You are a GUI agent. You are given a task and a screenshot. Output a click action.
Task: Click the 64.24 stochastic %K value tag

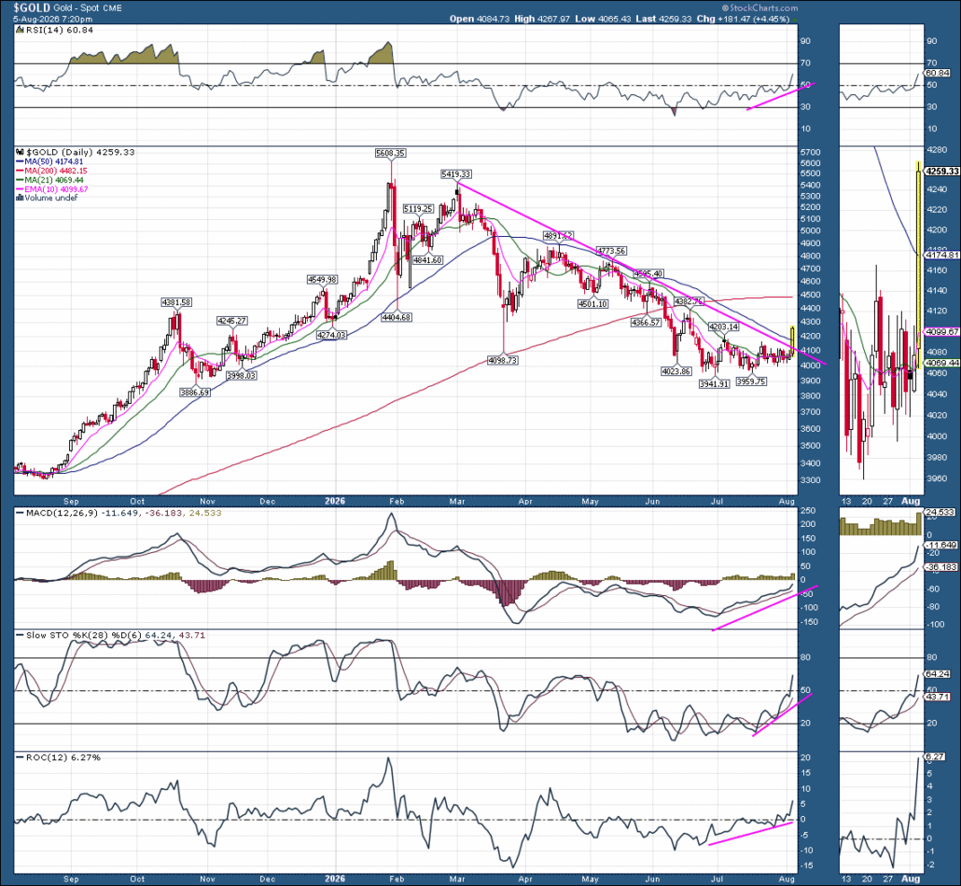pos(938,674)
